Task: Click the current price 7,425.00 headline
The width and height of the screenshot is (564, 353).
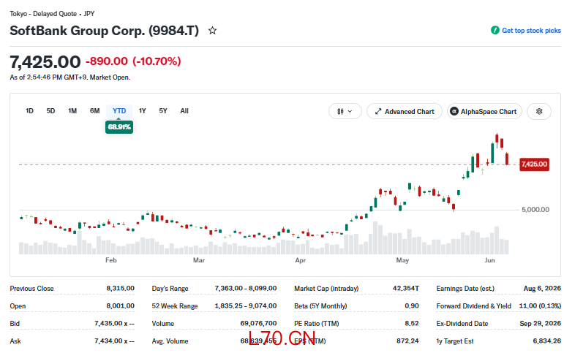Action: (x=45, y=62)
